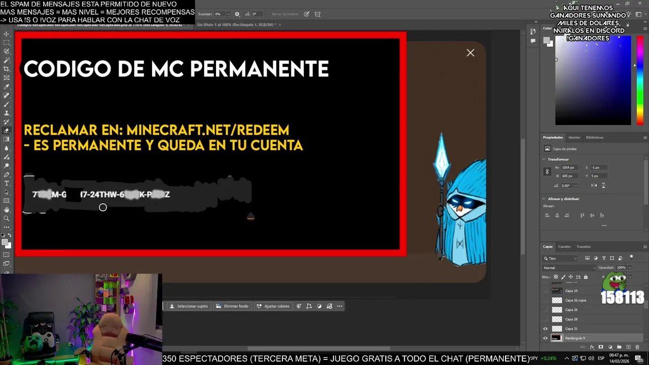This screenshot has width=649, height=365.
Task: Select the Path Selection arrow tool
Action: point(7,192)
